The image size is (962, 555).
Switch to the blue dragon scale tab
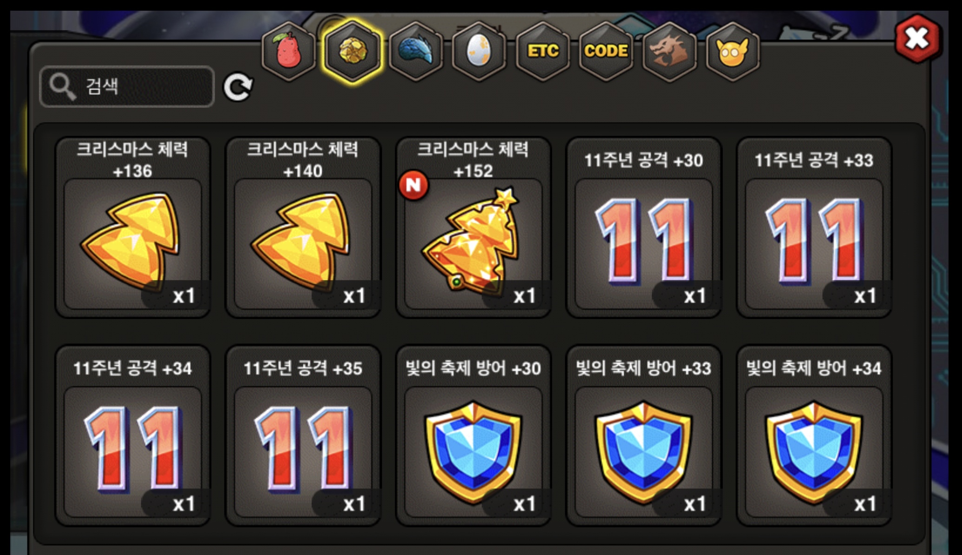[415, 51]
